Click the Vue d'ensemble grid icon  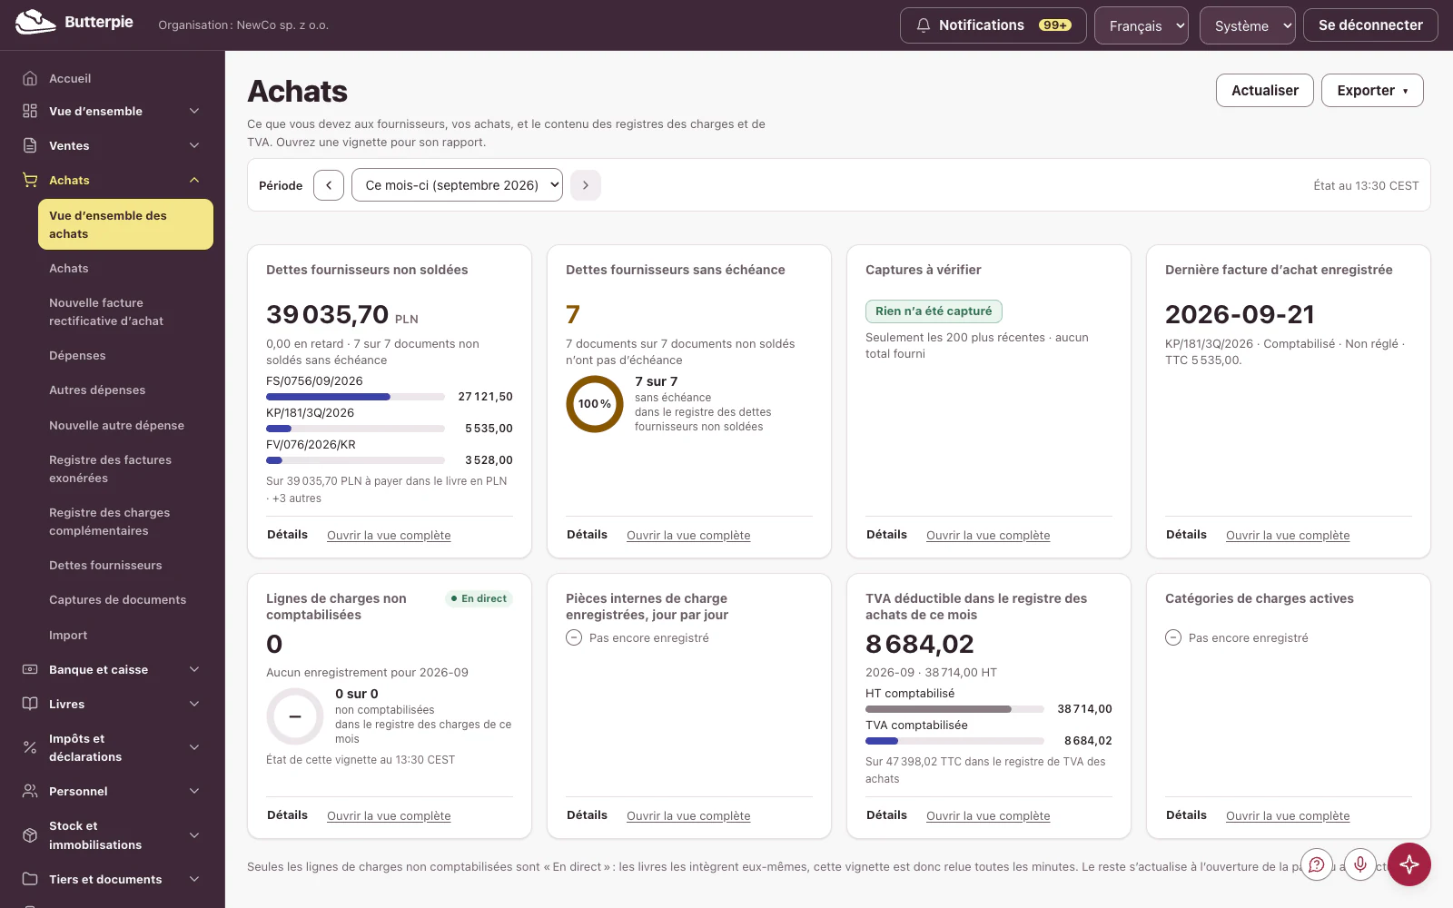(30, 111)
